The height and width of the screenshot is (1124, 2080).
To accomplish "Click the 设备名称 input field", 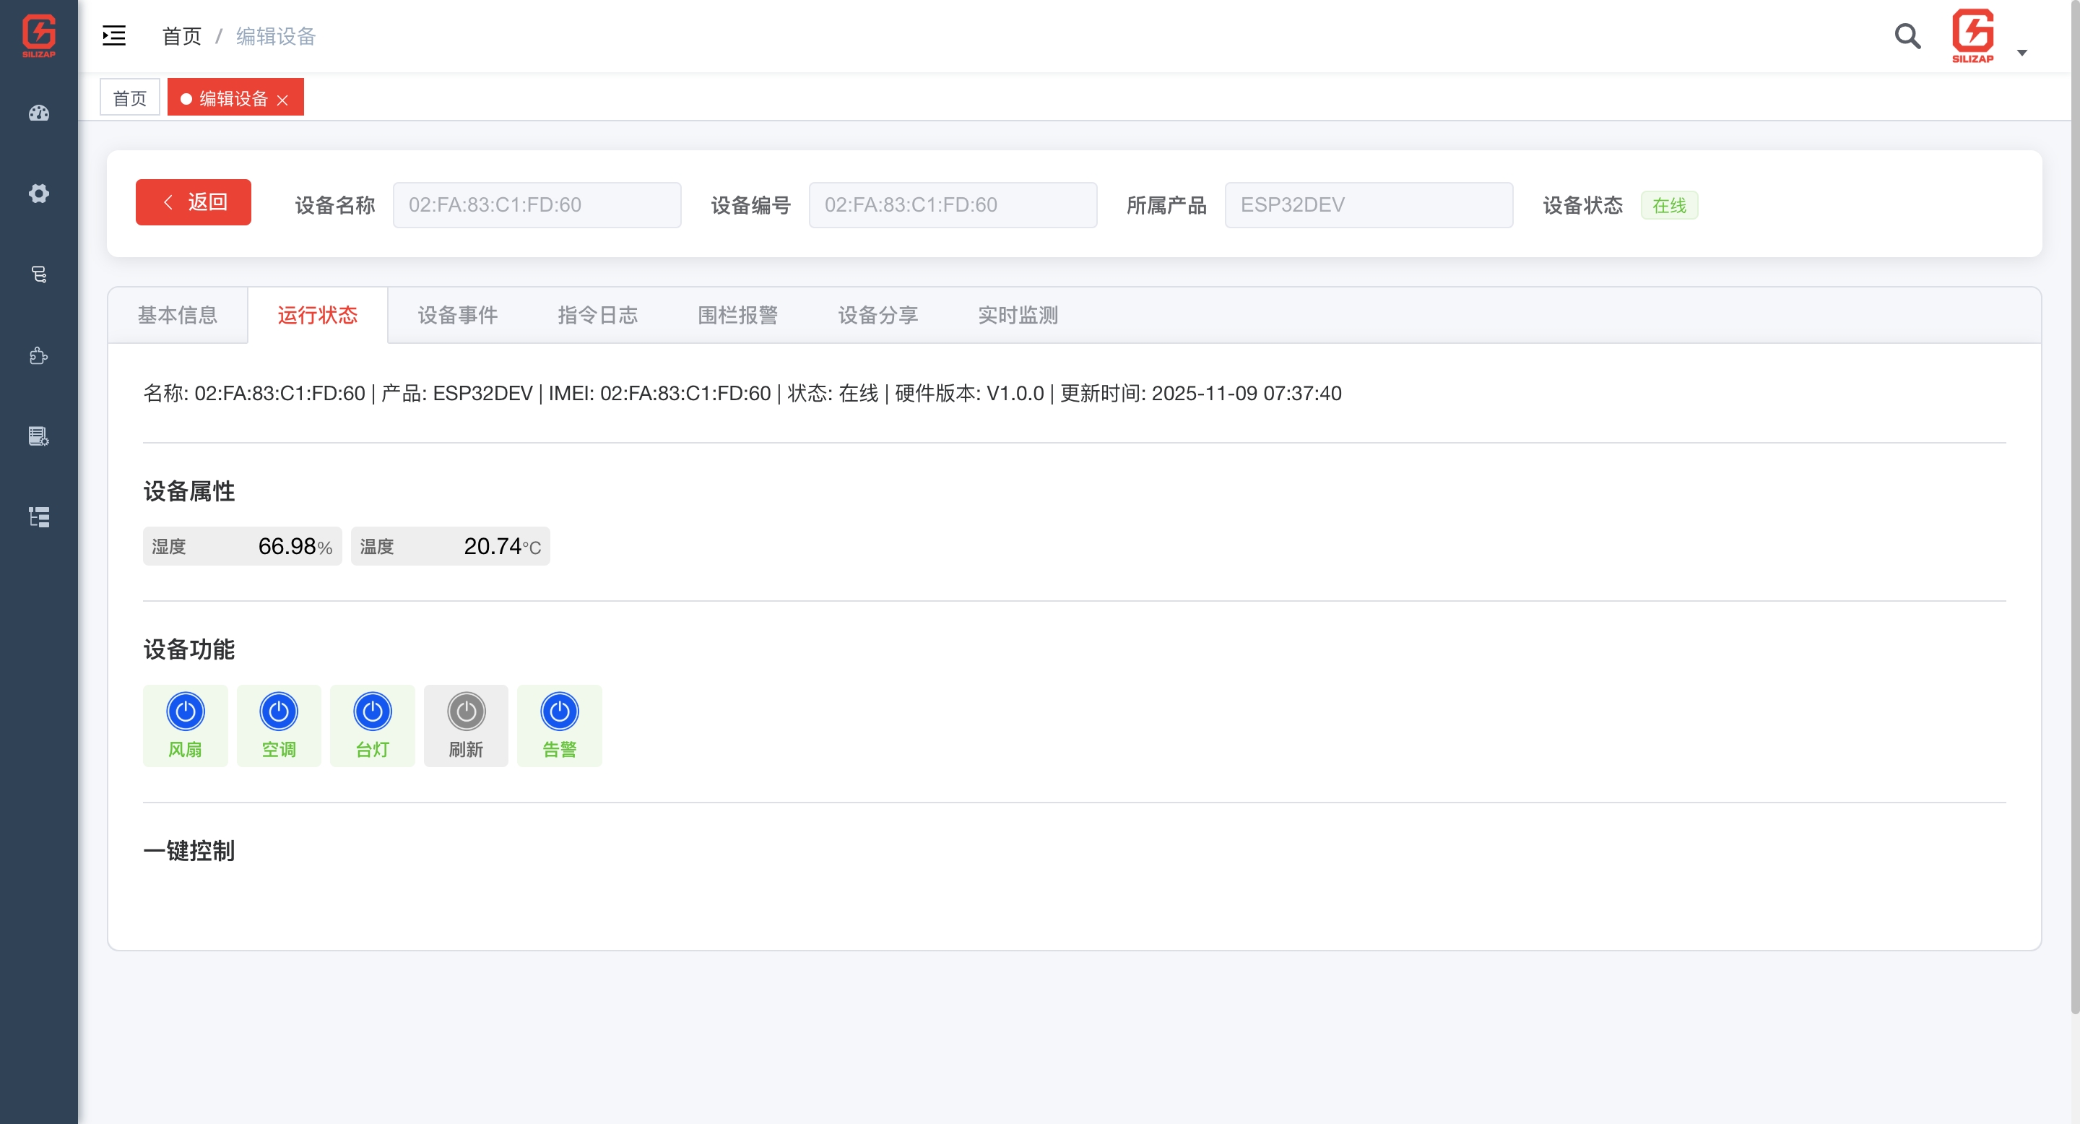I will click(537, 205).
